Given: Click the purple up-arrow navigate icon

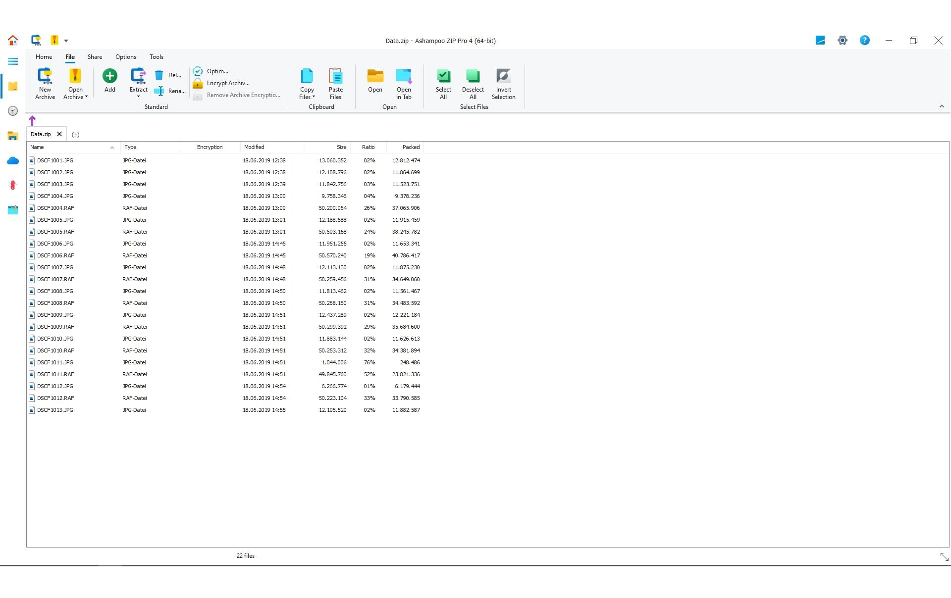Looking at the screenshot, I should (x=32, y=120).
